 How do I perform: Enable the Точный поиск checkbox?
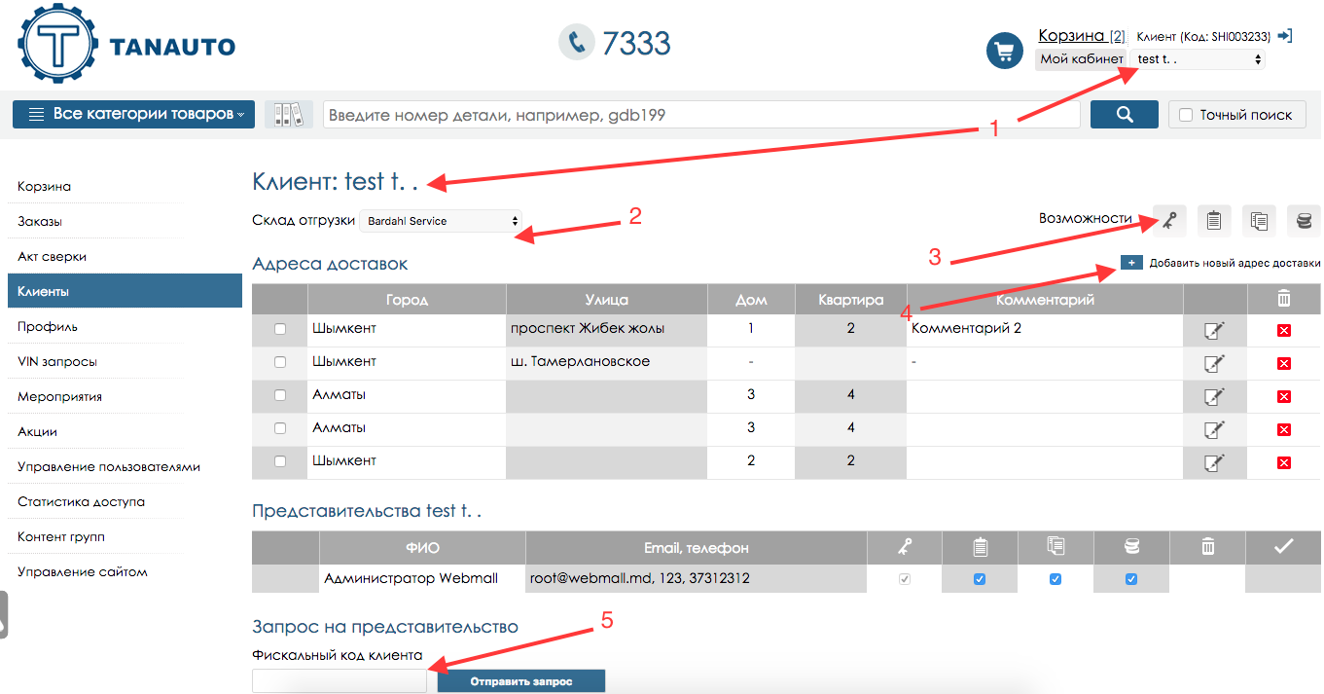pyautogui.click(x=1185, y=115)
